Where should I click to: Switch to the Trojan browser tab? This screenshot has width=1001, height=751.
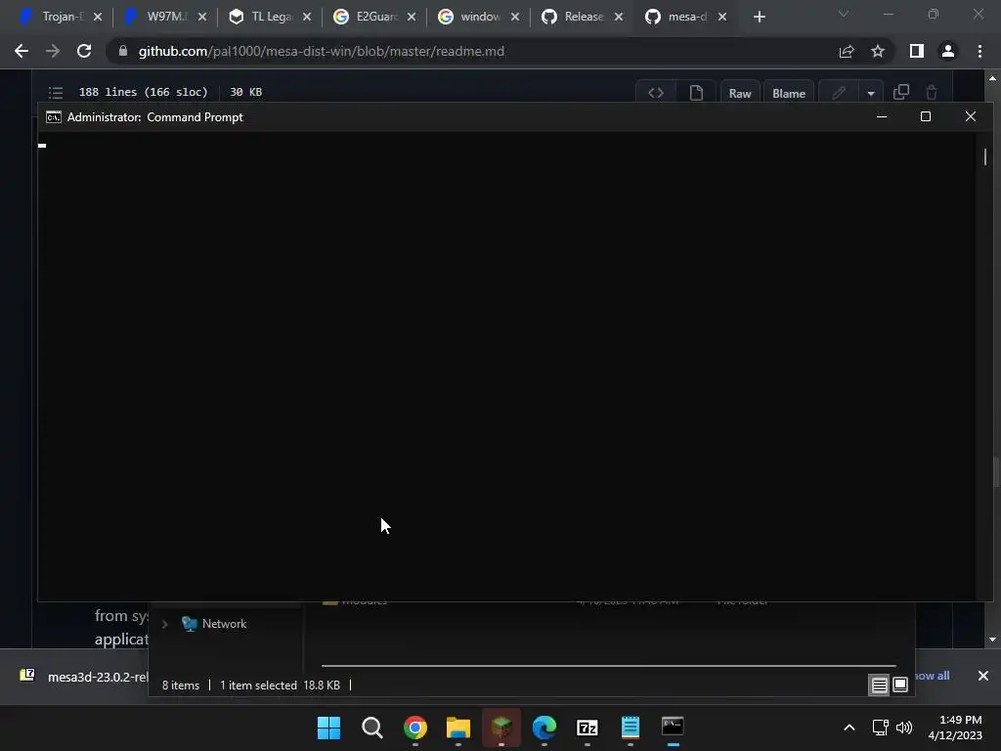[x=53, y=17]
